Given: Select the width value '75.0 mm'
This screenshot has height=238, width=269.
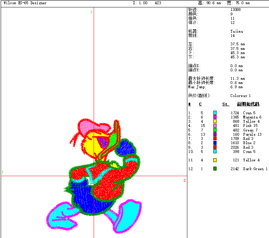Looking at the screenshot, I should pos(243,3).
